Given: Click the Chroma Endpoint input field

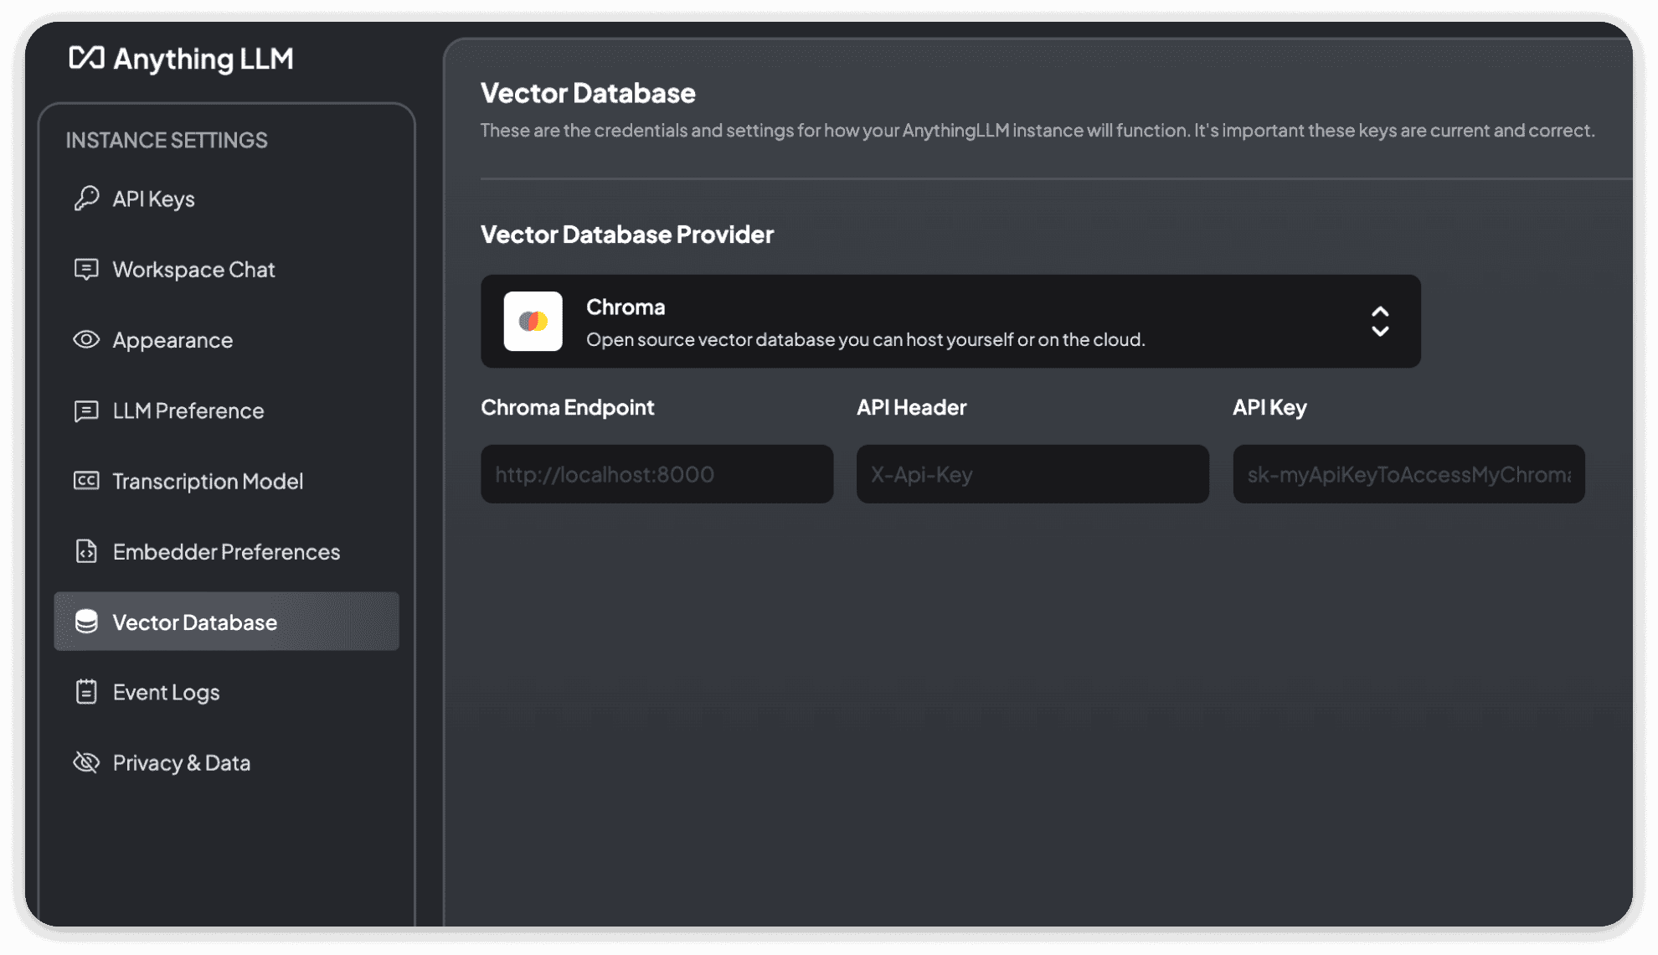Looking at the screenshot, I should pos(657,473).
